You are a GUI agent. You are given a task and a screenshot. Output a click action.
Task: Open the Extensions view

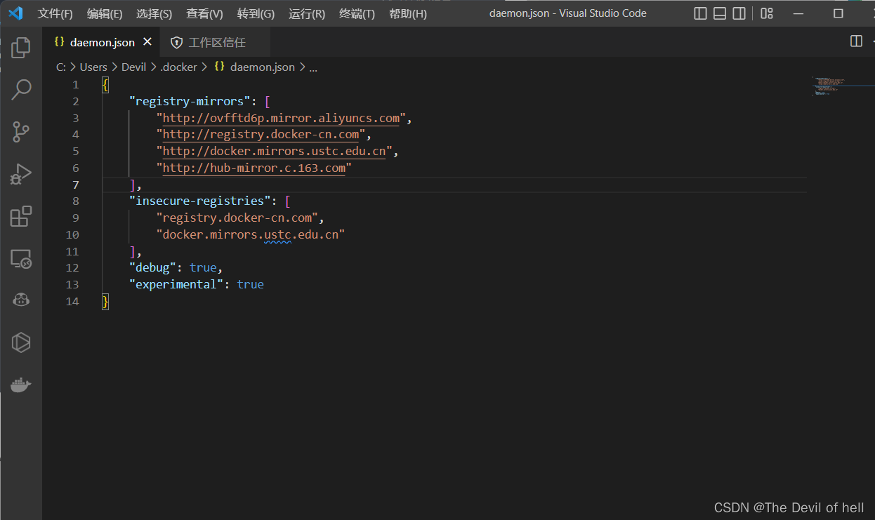click(x=21, y=216)
